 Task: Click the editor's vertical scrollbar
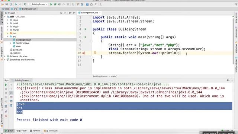233,41
